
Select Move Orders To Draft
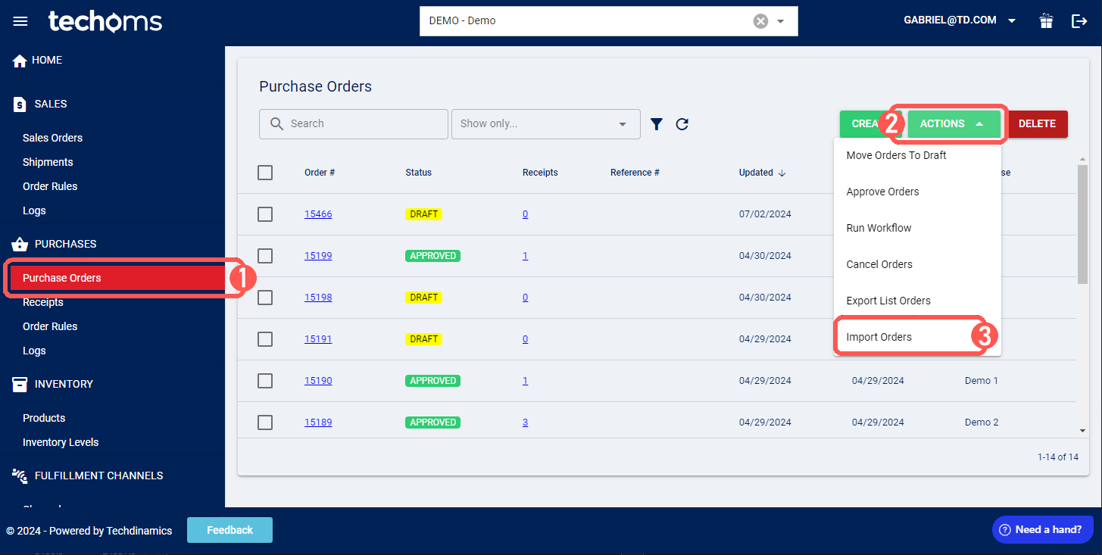(917, 155)
